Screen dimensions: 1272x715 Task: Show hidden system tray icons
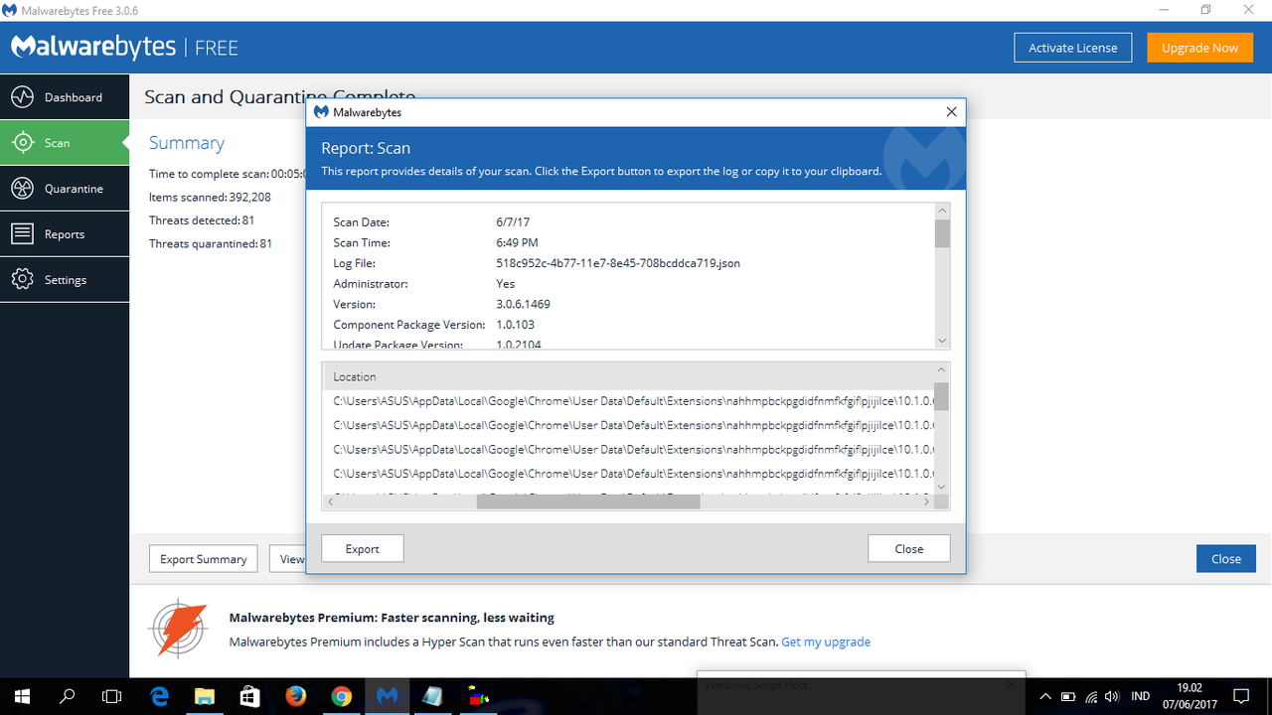(x=1045, y=696)
